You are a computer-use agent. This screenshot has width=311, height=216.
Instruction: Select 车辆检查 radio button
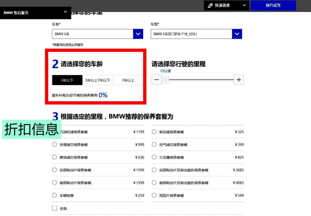pos(54,195)
